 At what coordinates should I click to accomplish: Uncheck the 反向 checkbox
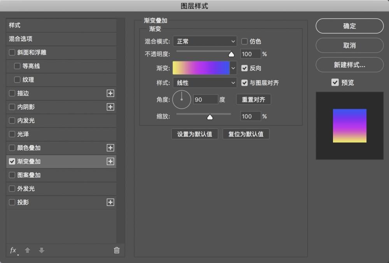point(245,68)
